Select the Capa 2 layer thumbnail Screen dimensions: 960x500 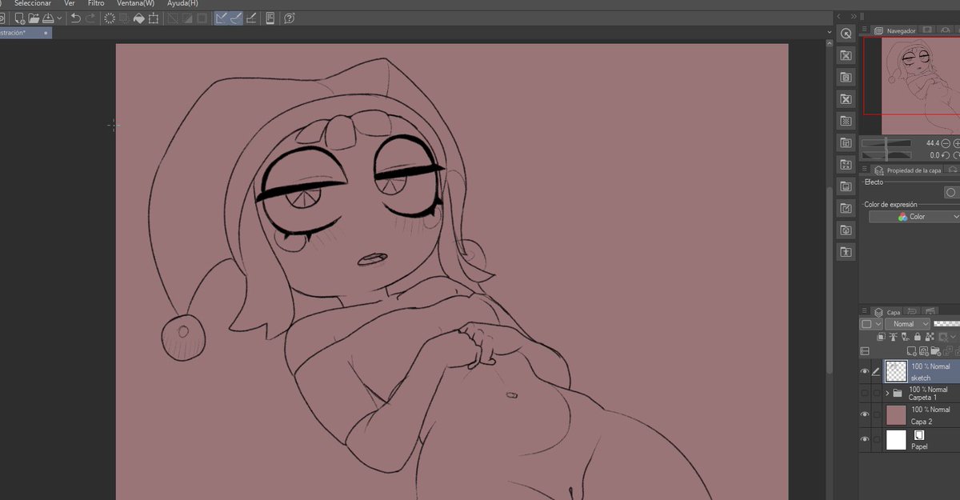(896, 415)
